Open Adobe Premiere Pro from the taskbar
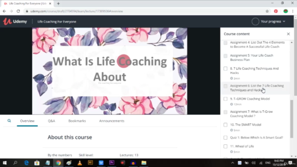The height and width of the screenshot is (167, 297). 112,163
